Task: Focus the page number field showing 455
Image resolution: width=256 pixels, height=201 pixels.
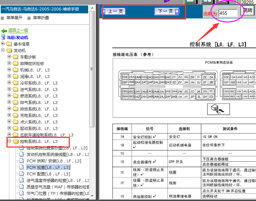Action: pos(228,13)
